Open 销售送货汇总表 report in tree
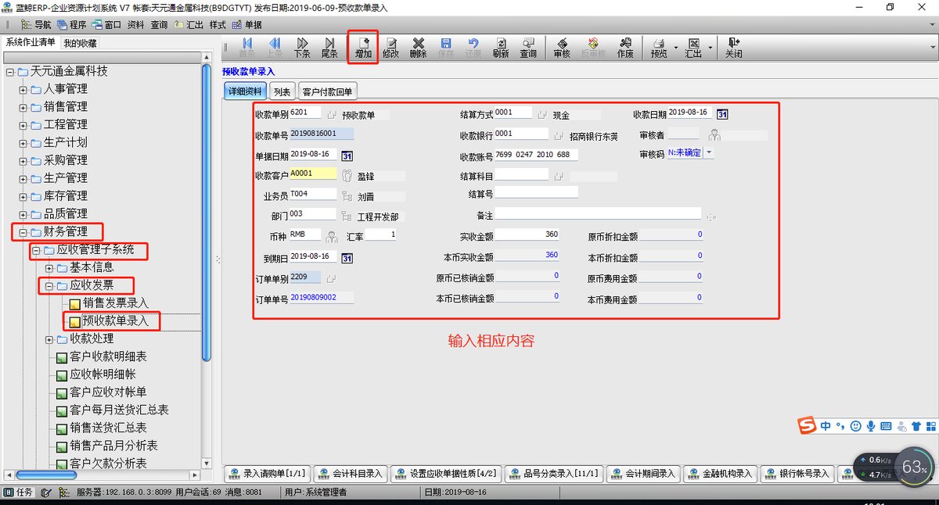 (x=108, y=428)
